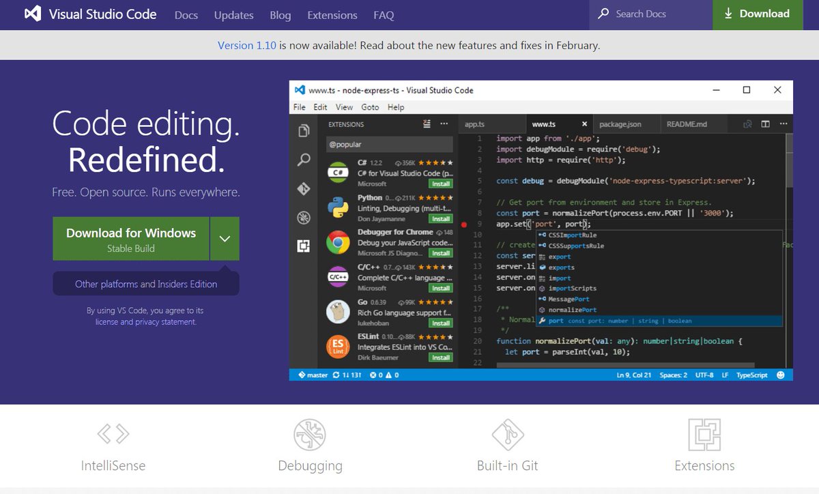The image size is (819, 494).
Task: Click the IntelliSense feature icon
Action: (x=113, y=433)
